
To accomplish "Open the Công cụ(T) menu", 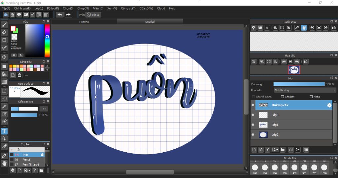I will pyautogui.click(x=128, y=8).
